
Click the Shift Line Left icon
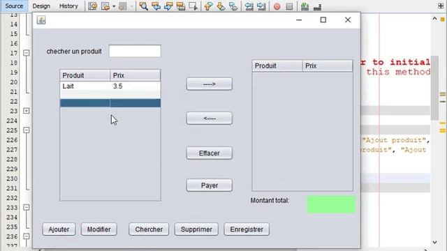pyautogui.click(x=249, y=6)
